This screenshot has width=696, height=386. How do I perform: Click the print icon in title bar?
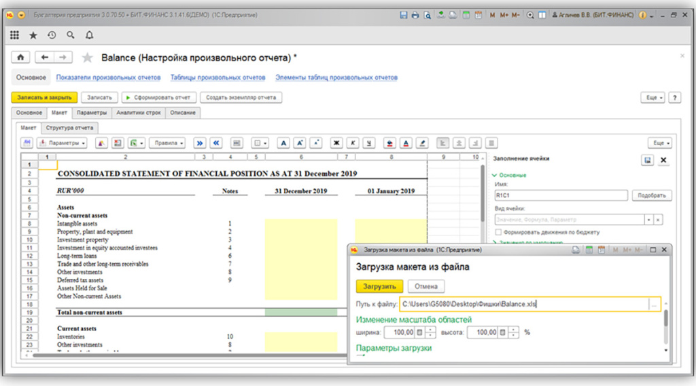[x=415, y=15]
